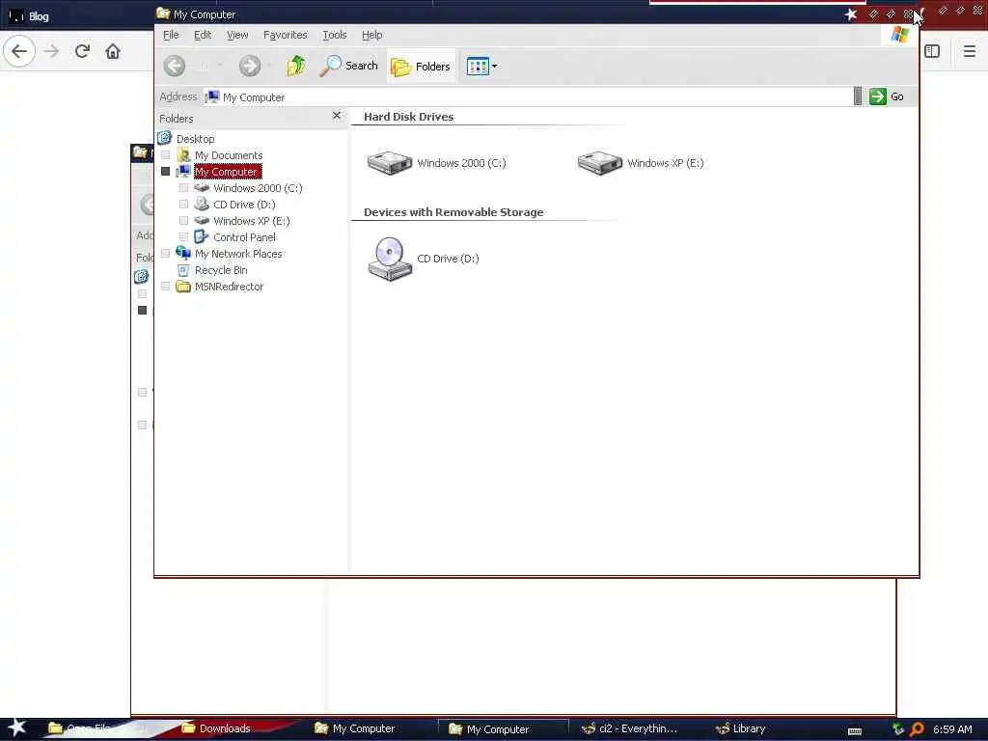Screen dimensions: 988x741
Task: Expand CD Drive (D:) tree node
Action: tap(184, 205)
